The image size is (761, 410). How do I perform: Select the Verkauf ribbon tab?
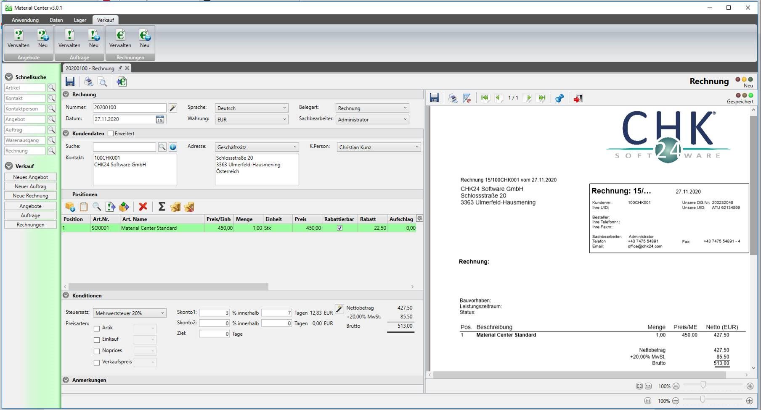(x=105, y=20)
